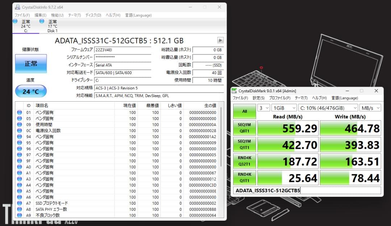Open the test size dropdown showing 1GiB
This screenshot has width=391, height=226.
pos(284,108)
